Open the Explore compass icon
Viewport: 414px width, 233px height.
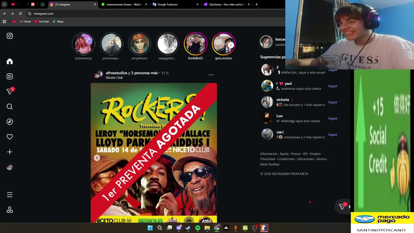[x=10, y=122]
